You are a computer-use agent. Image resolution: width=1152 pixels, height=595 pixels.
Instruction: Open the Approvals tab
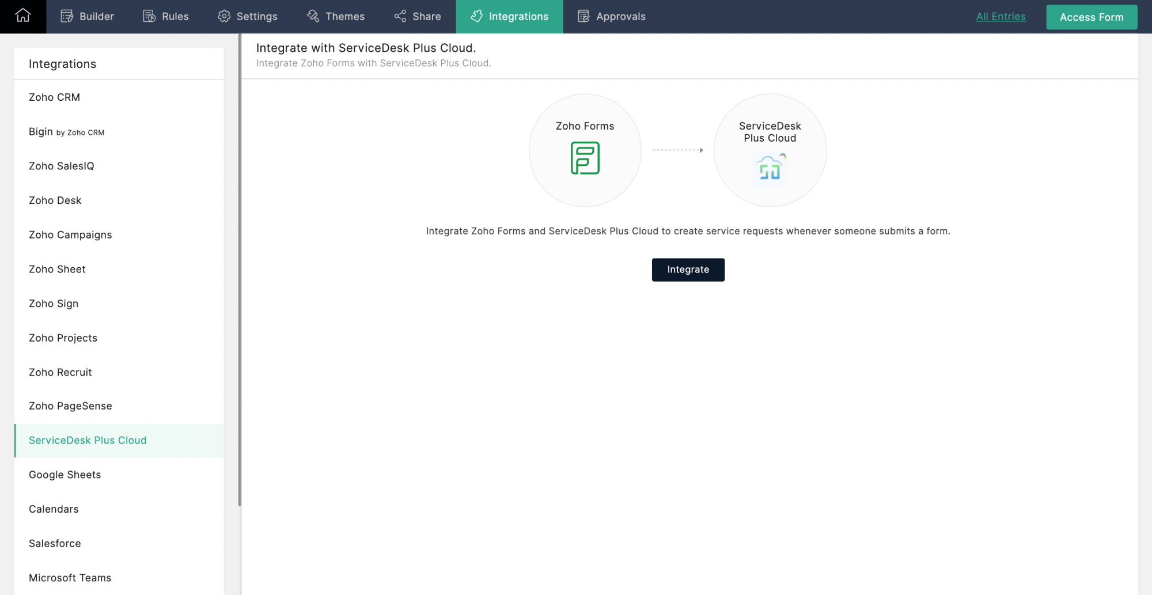click(x=612, y=17)
